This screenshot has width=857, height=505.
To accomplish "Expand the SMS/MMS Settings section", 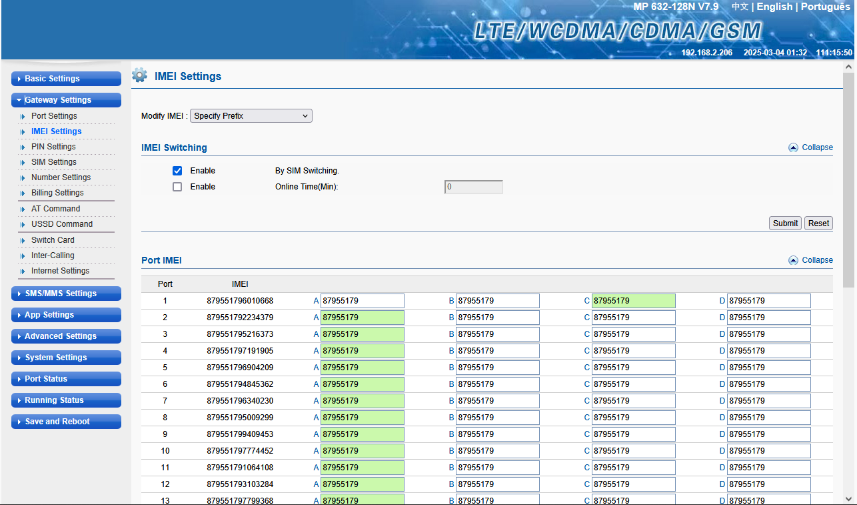I will tap(66, 294).
